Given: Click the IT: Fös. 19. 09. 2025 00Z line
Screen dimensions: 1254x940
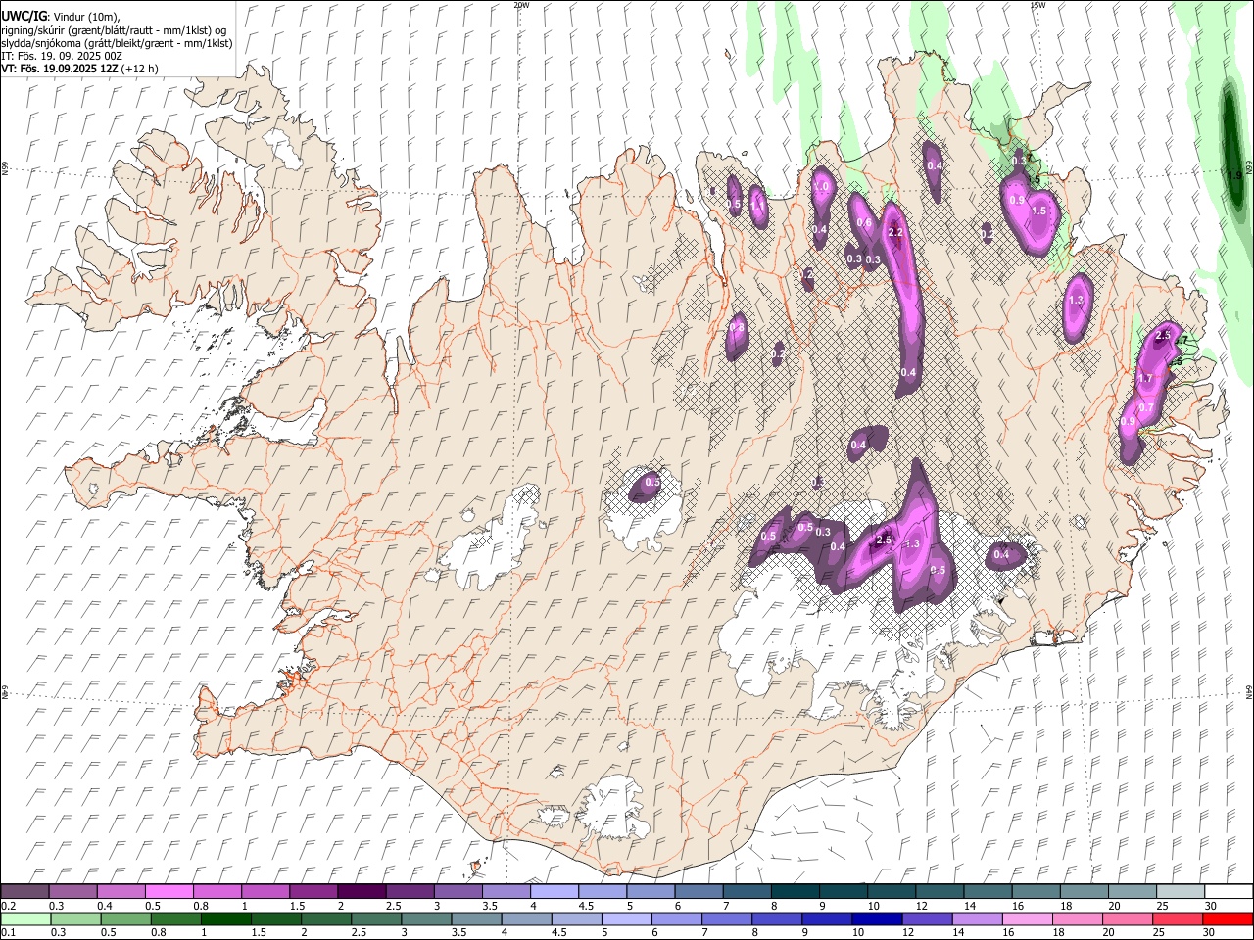Looking at the screenshot, I should [62, 56].
